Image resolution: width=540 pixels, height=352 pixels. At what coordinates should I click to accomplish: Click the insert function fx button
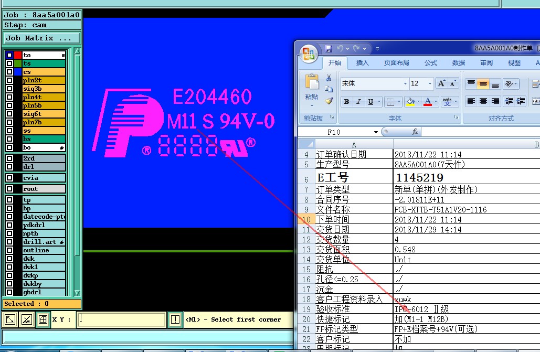tap(415, 132)
